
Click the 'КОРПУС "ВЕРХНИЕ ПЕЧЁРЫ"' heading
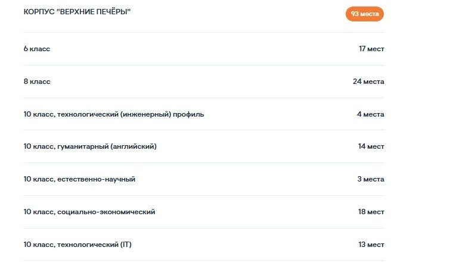[x=77, y=12]
